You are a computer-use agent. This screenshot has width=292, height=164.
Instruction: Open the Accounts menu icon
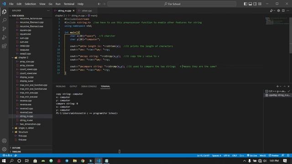tap(4, 141)
